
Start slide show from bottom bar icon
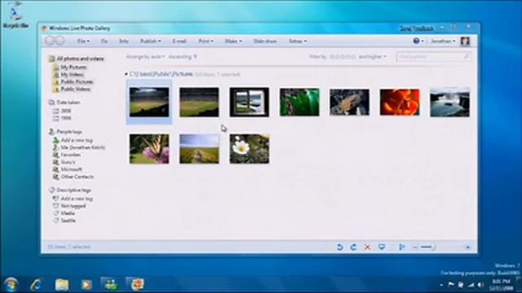[x=382, y=247]
